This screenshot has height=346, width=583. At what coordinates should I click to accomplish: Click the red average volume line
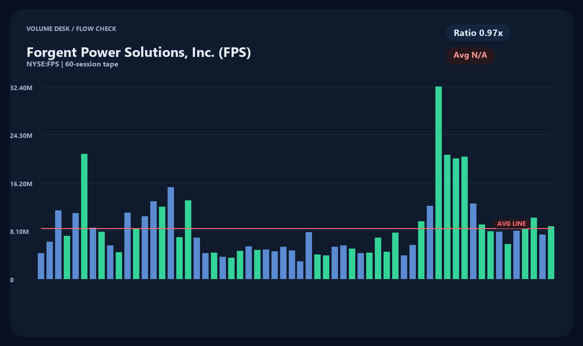(296, 229)
